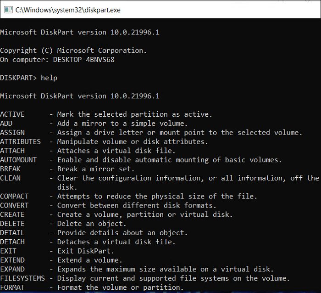Image resolution: width=321 pixels, height=293 pixels.
Task: Click the DISKPART> prompt text
Action: coord(18,78)
